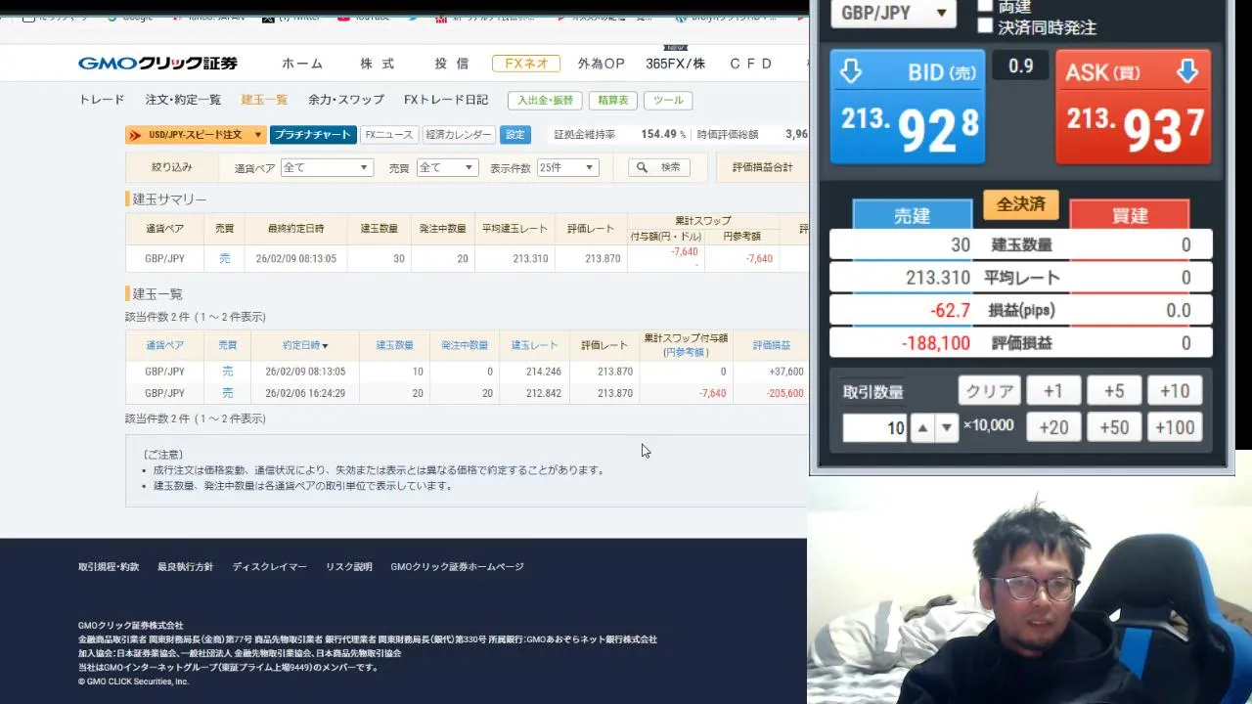Expand the 表示件数 25件 dropdown

pos(567,167)
